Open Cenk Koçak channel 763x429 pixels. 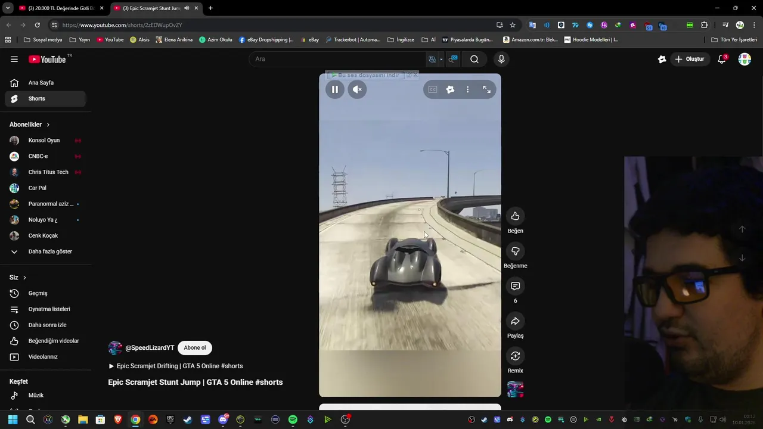(x=45, y=235)
